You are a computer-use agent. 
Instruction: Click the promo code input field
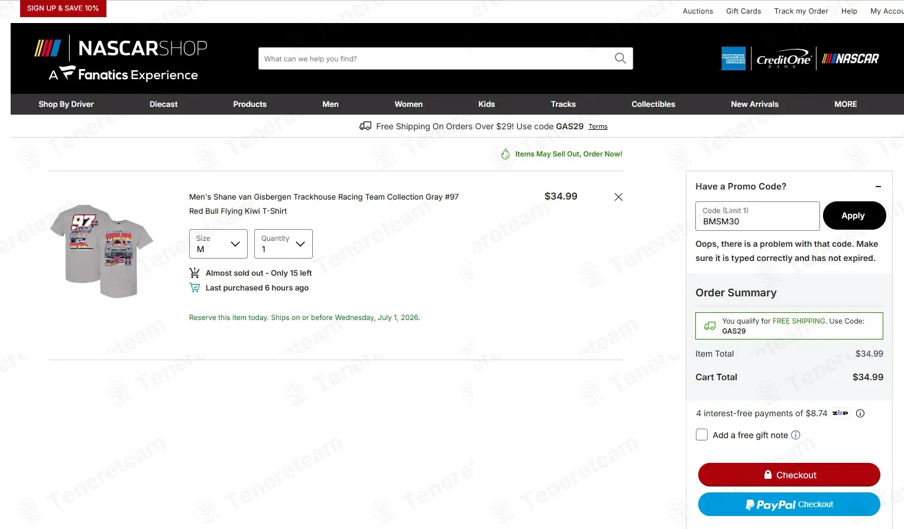tap(757, 216)
